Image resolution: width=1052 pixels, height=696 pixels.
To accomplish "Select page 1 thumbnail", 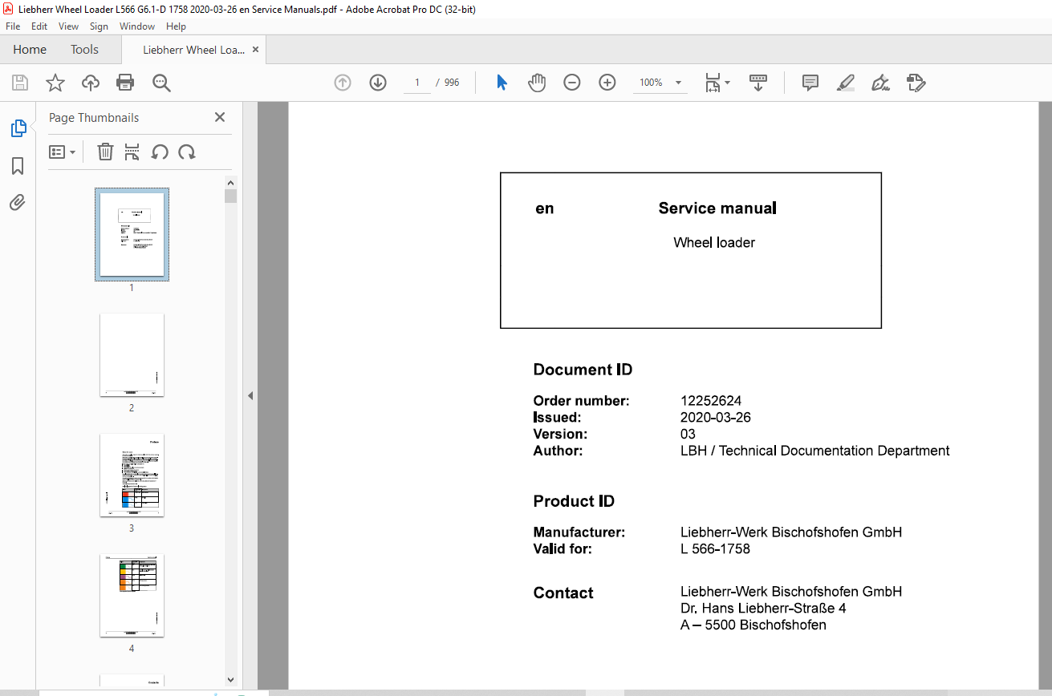I will point(132,234).
